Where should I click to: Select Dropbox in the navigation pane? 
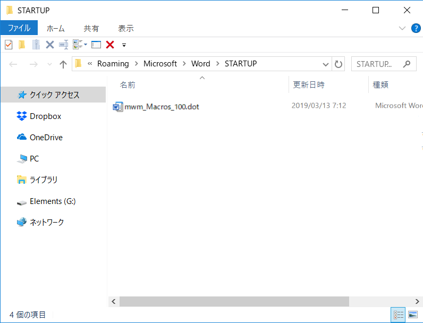[x=45, y=116]
